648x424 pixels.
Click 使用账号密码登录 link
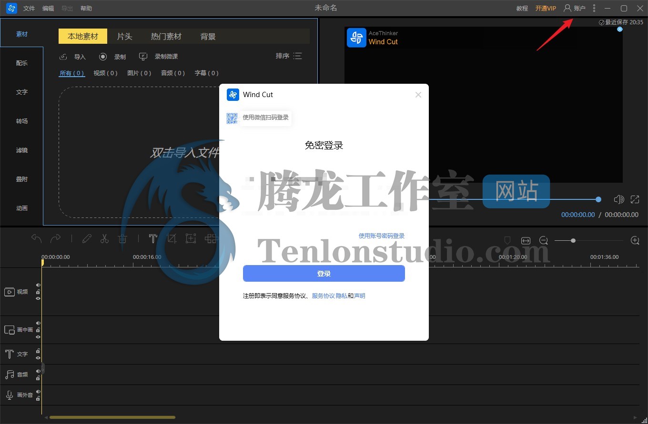pyautogui.click(x=382, y=236)
